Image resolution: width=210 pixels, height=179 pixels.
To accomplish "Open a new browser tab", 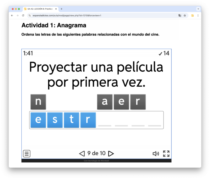I will point(62,9).
